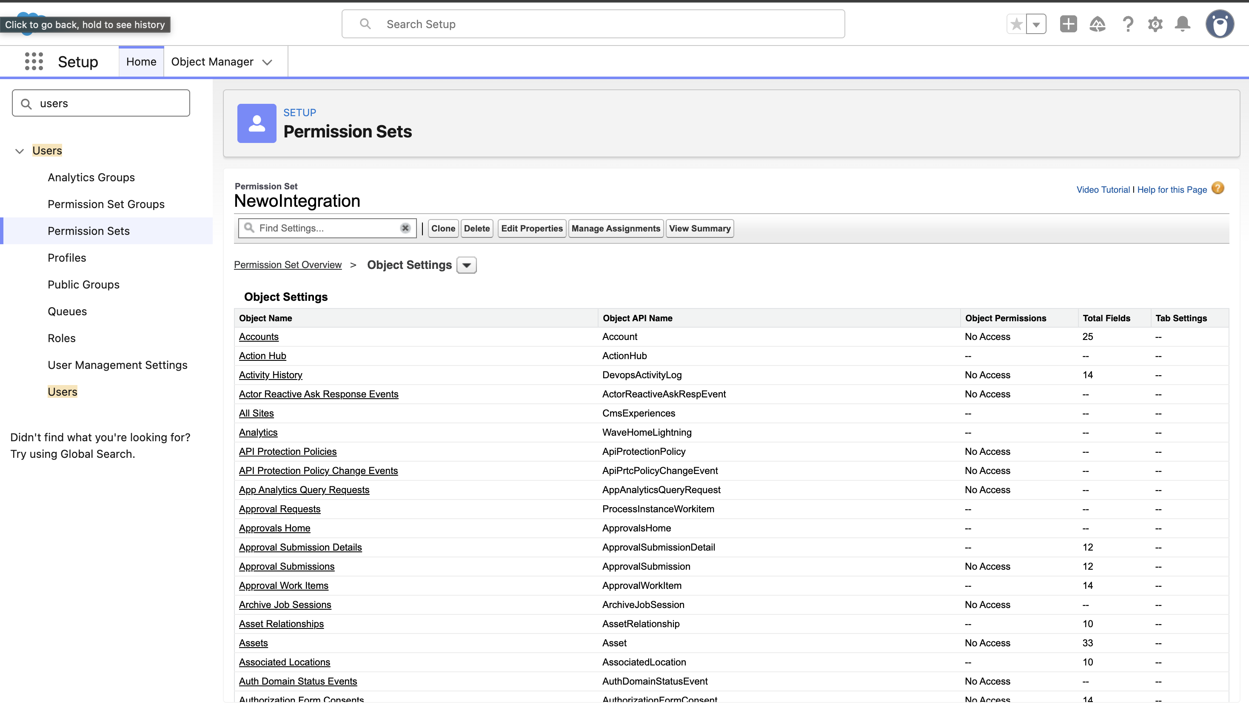The height and width of the screenshot is (708, 1249).
Task: Open Approvals Home object link
Action: (274, 528)
